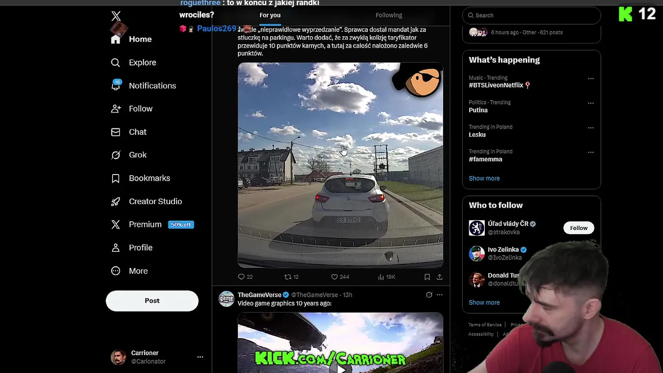Open the Notifications bell icon
This screenshot has height=373, width=663.
tap(116, 85)
